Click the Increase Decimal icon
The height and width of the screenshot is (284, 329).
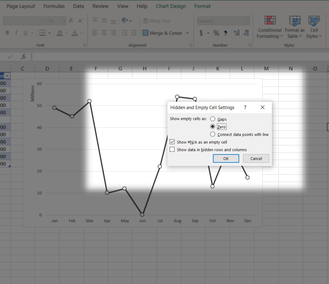236,33
